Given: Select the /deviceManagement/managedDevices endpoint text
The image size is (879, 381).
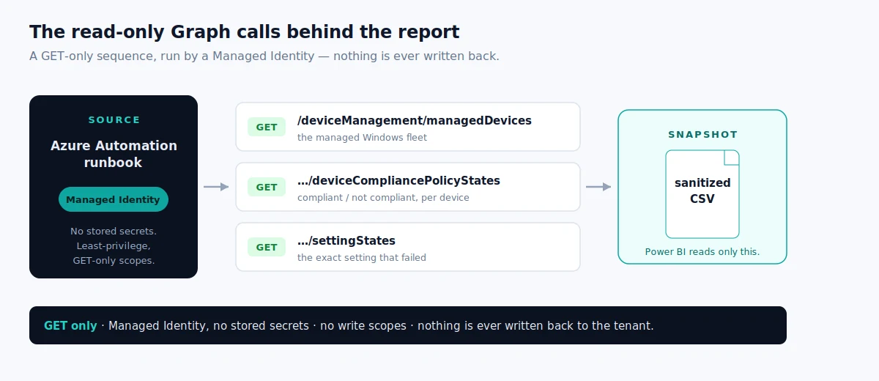Looking at the screenshot, I should click(415, 120).
